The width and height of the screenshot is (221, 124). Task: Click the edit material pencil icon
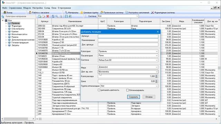[44, 16]
